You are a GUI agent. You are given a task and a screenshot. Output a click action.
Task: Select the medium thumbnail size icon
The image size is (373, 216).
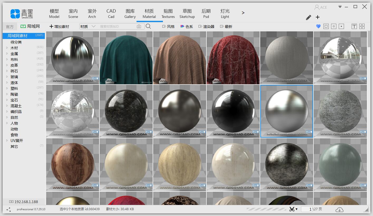pyautogui.click(x=334, y=26)
